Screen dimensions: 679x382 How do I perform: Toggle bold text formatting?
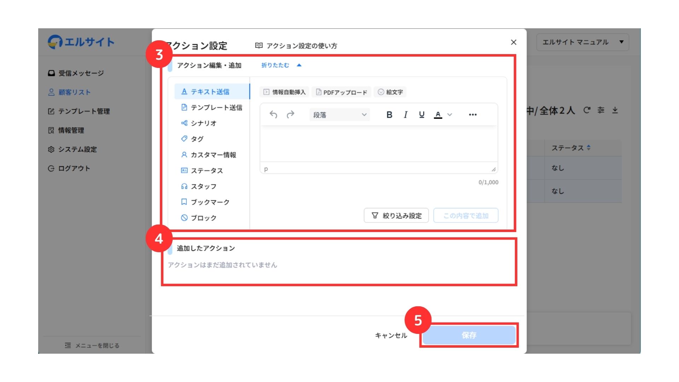click(389, 115)
